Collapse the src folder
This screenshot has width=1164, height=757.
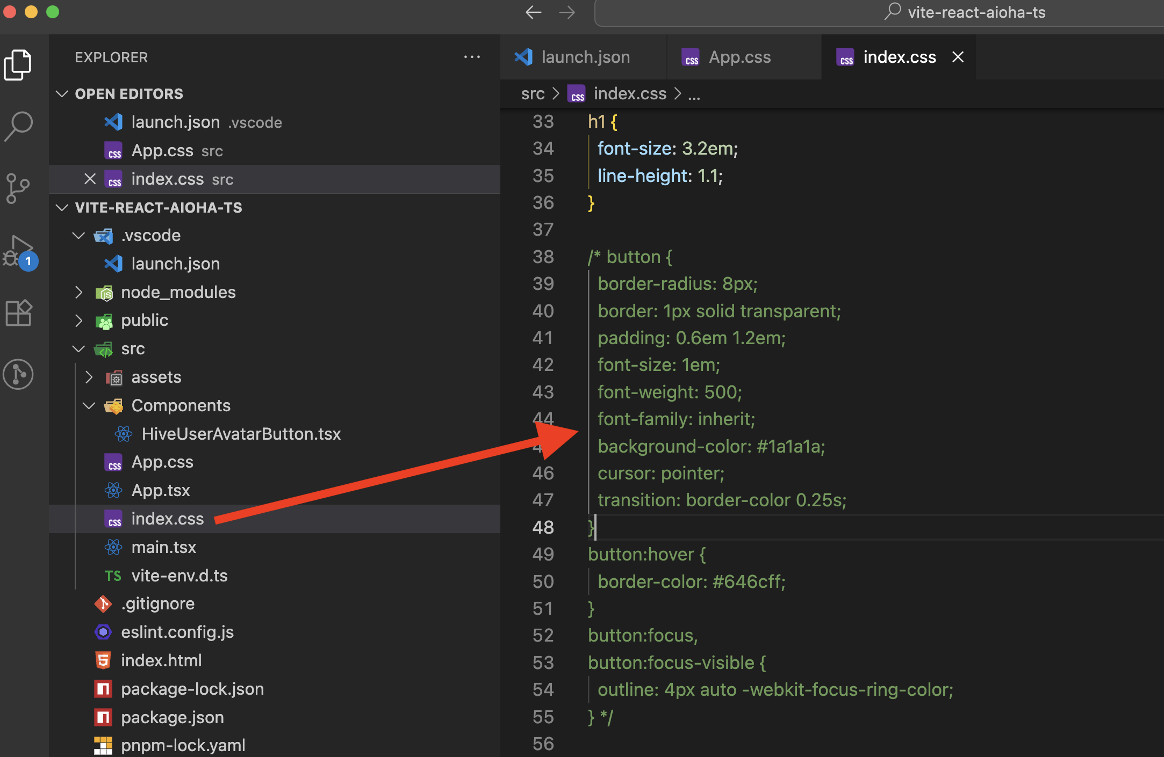tap(78, 349)
